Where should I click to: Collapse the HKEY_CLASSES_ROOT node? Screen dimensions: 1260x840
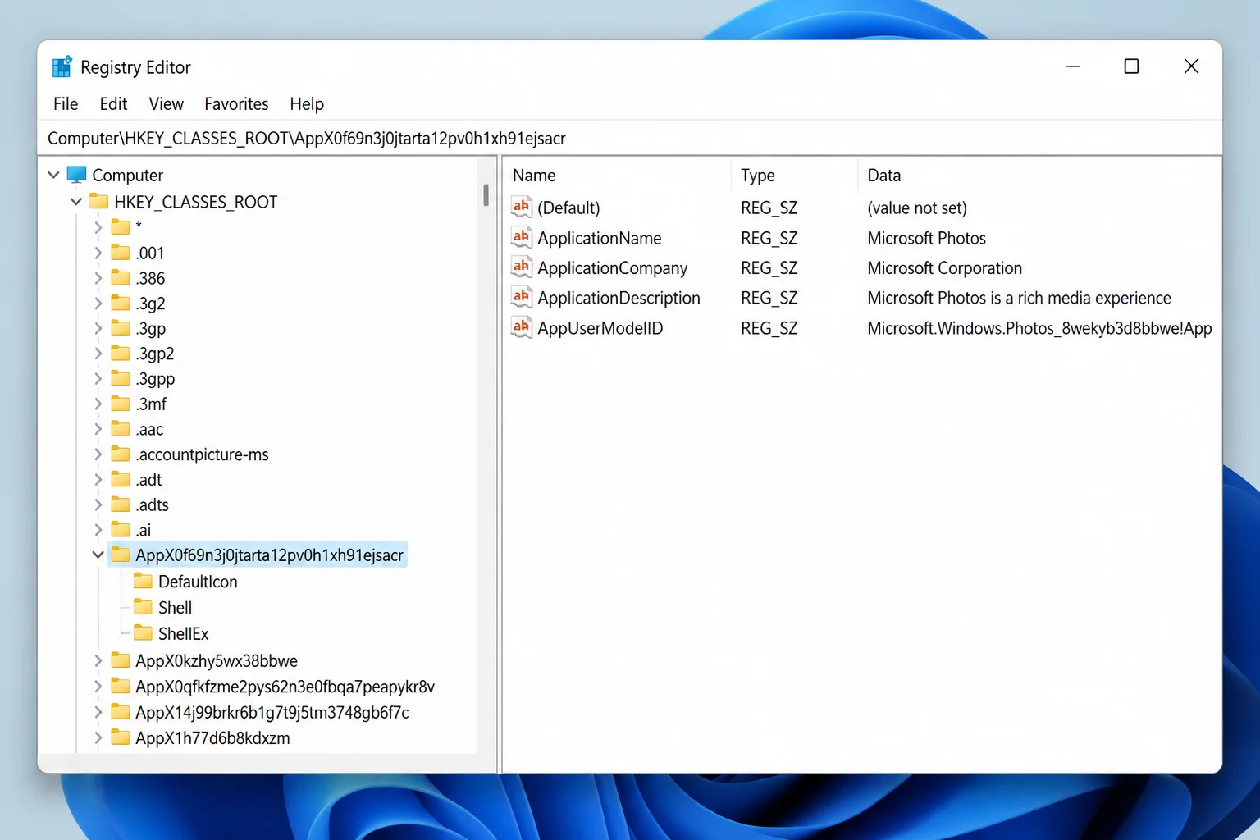click(76, 201)
